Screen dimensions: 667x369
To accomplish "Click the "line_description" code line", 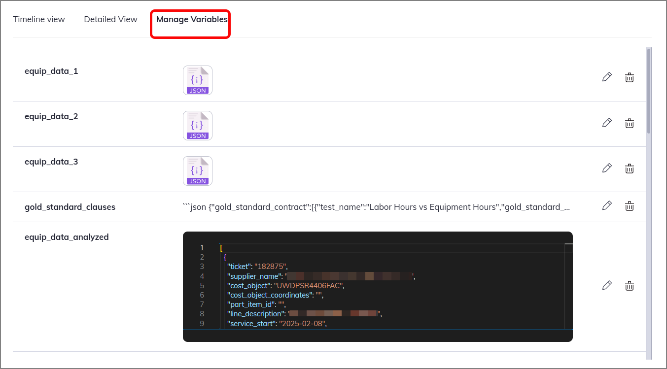I will (304, 314).
